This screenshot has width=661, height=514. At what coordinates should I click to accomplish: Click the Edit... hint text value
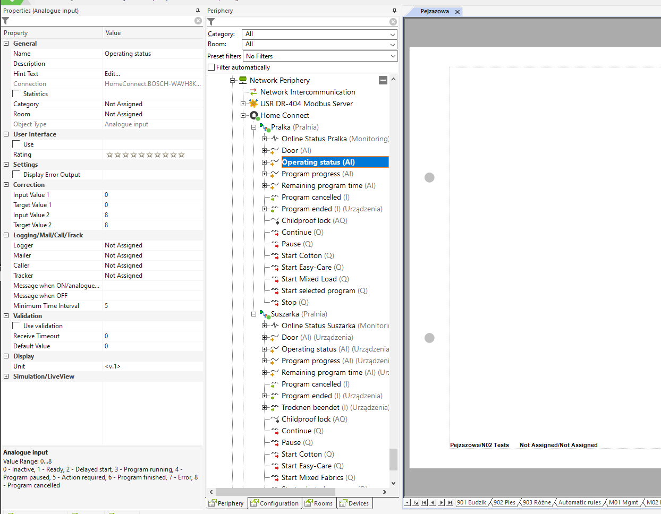[113, 74]
